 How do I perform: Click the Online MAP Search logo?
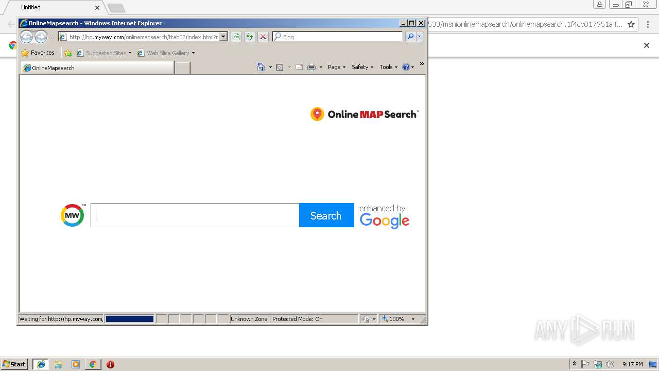tap(365, 114)
